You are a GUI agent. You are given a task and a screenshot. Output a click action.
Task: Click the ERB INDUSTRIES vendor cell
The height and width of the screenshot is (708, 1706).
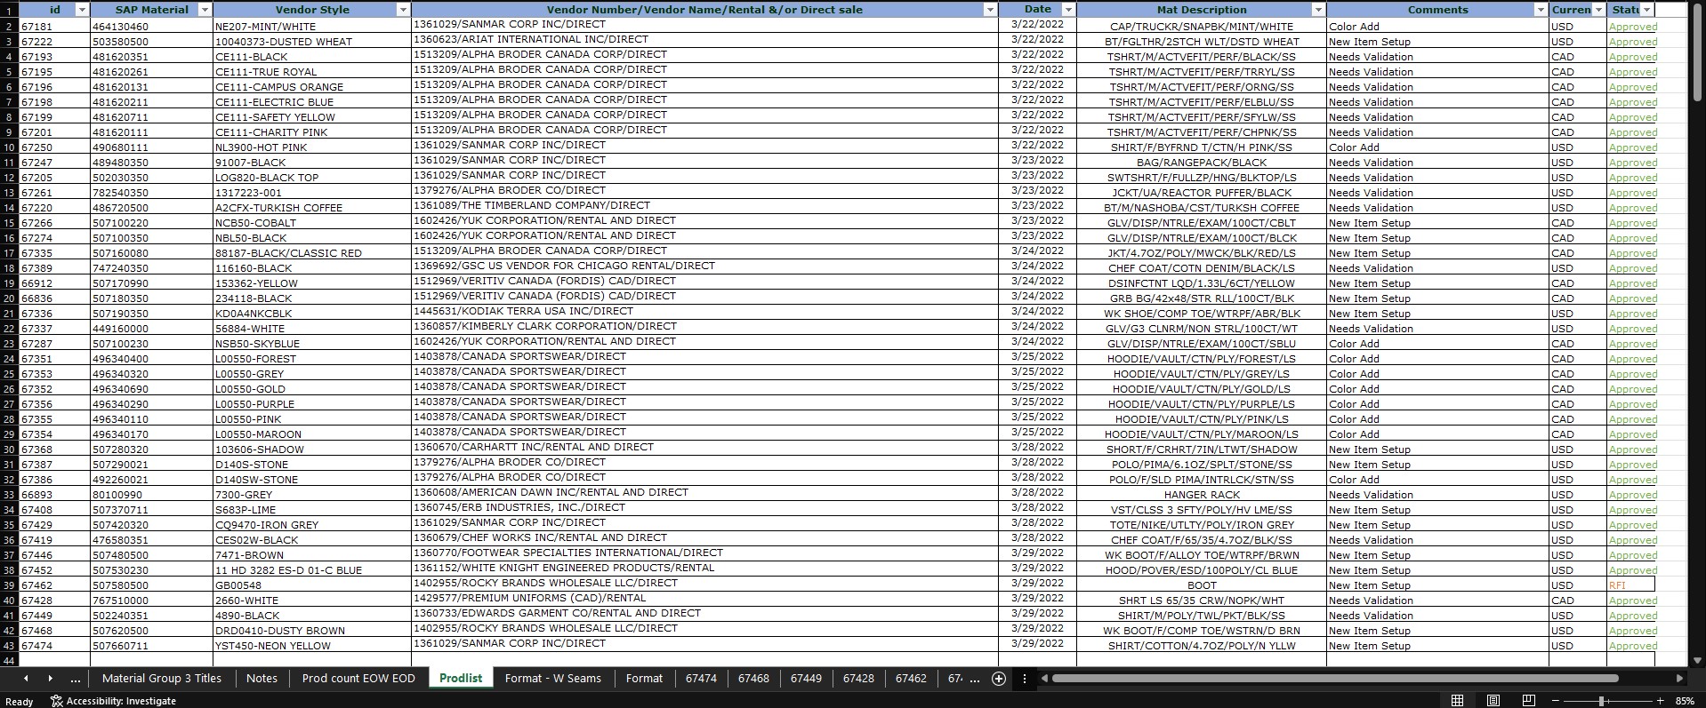point(704,508)
